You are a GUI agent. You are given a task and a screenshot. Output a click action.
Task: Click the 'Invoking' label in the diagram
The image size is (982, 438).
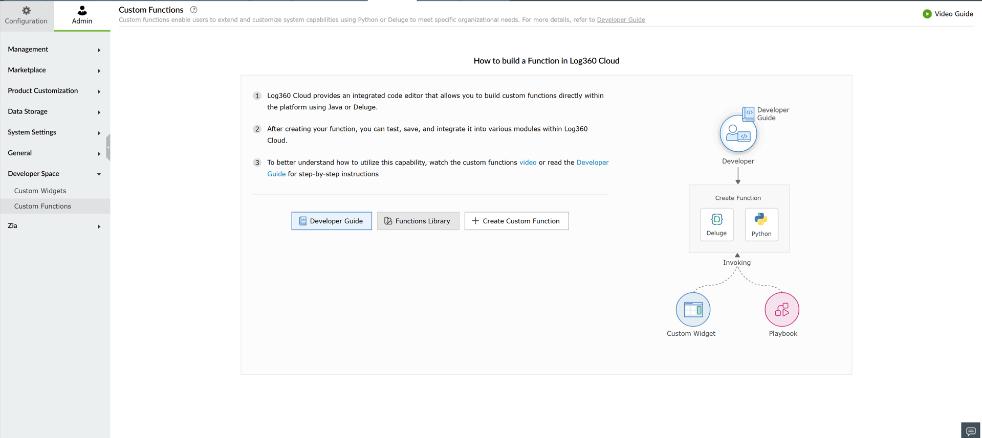[x=737, y=263]
